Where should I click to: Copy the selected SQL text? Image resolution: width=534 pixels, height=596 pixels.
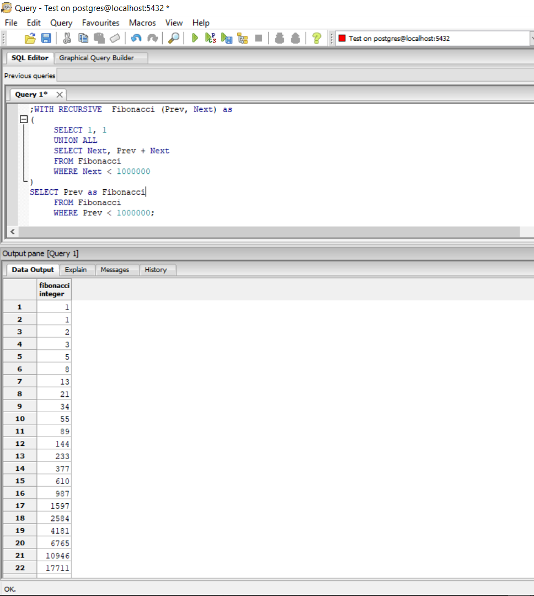[83, 38]
